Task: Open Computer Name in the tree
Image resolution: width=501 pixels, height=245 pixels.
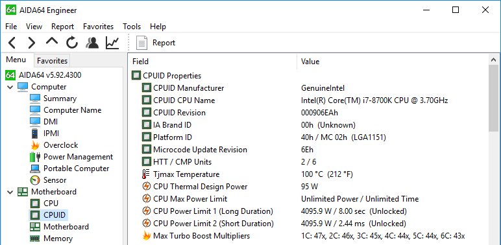Action: pyautogui.click(x=66, y=110)
